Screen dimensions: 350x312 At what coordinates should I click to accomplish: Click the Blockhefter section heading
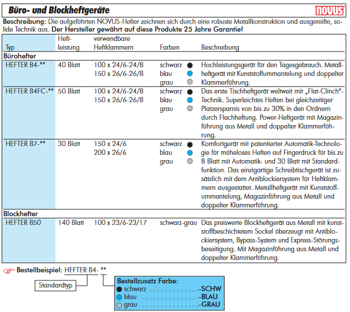[22, 214]
